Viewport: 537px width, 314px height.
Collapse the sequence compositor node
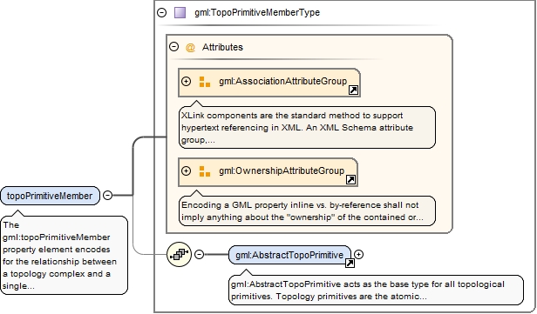pyautogui.click(x=199, y=254)
